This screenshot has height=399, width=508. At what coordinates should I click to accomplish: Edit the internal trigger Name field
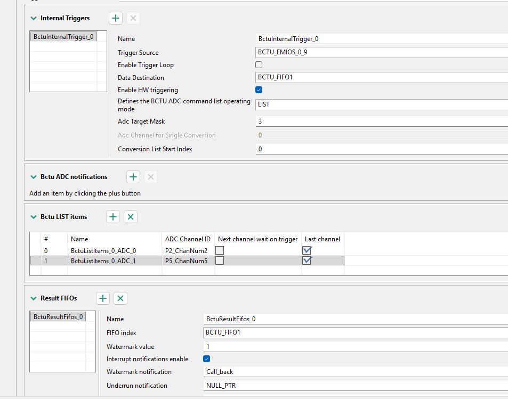[382, 39]
